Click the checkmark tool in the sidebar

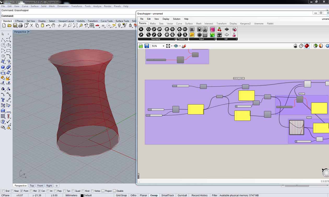(8, 122)
